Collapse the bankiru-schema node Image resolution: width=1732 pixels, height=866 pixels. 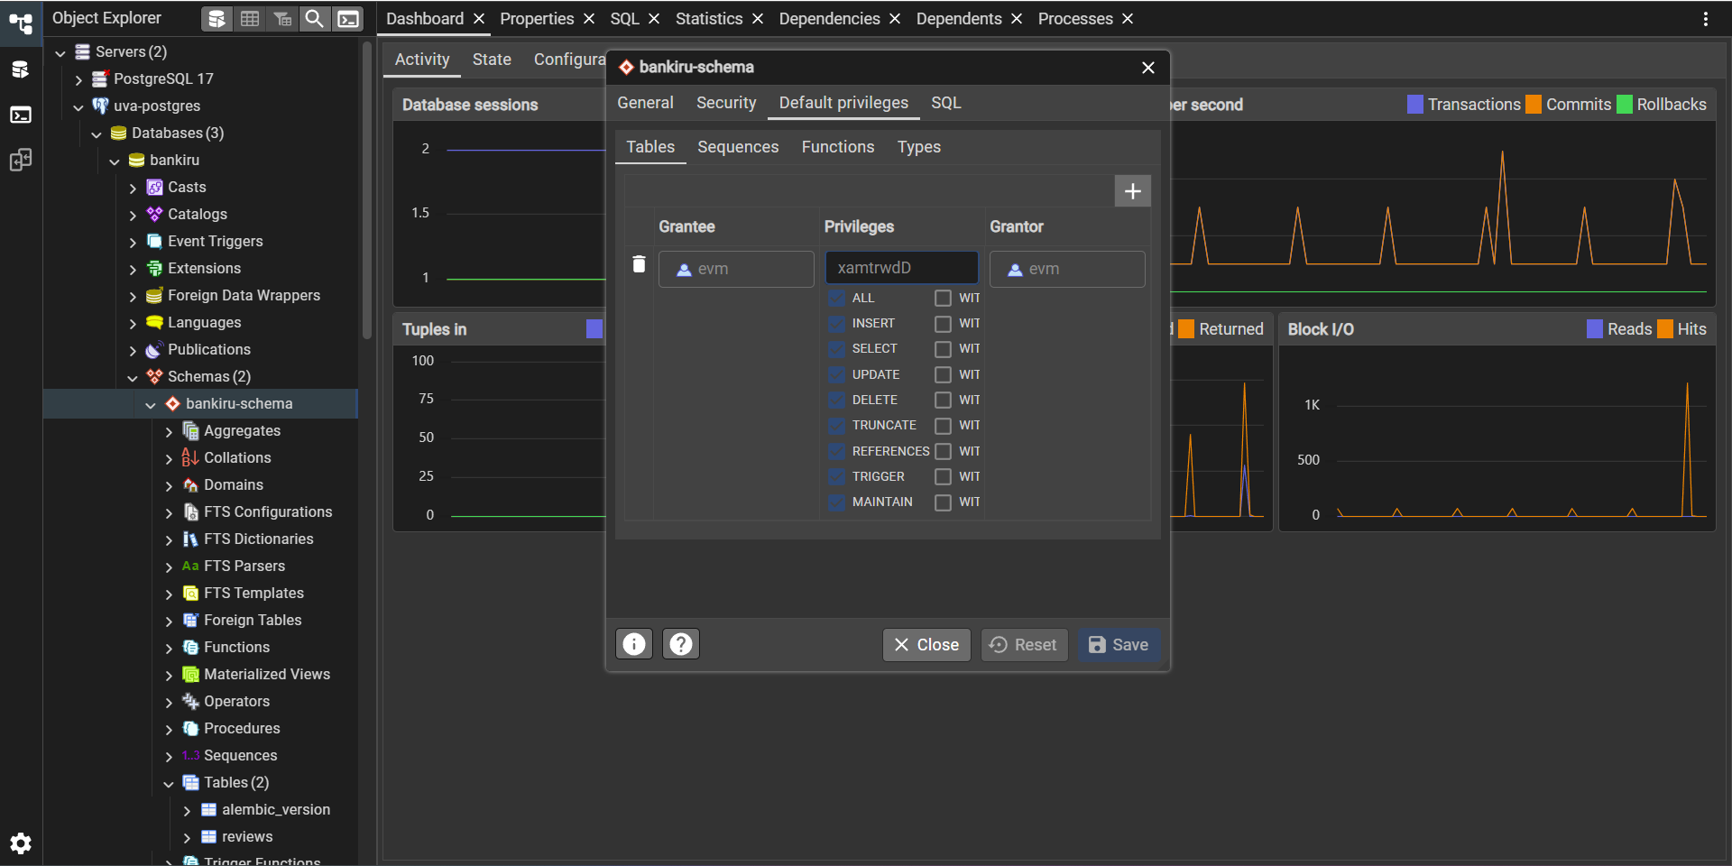pyautogui.click(x=151, y=405)
